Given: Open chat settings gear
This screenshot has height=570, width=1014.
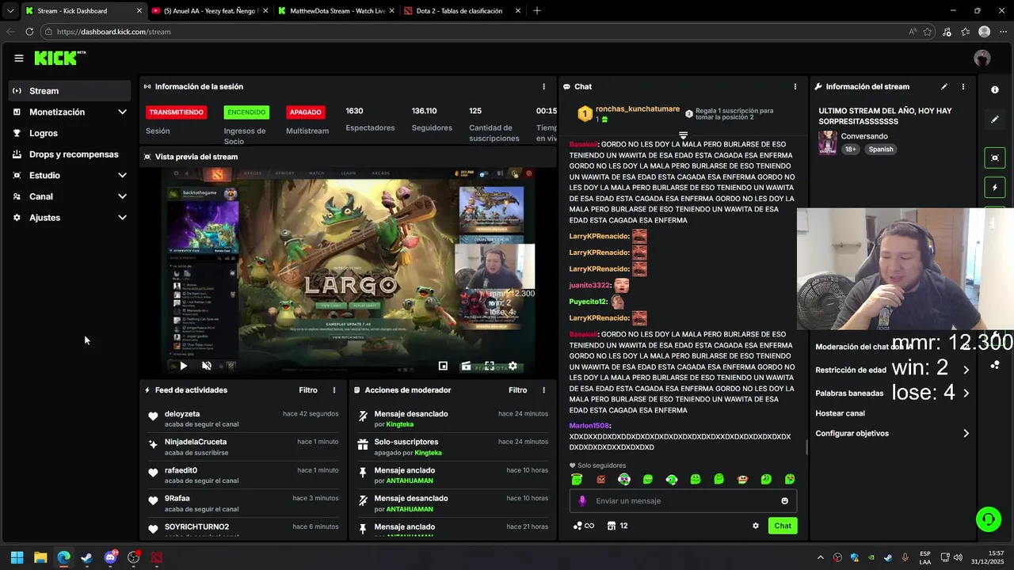Looking at the screenshot, I should (x=756, y=526).
